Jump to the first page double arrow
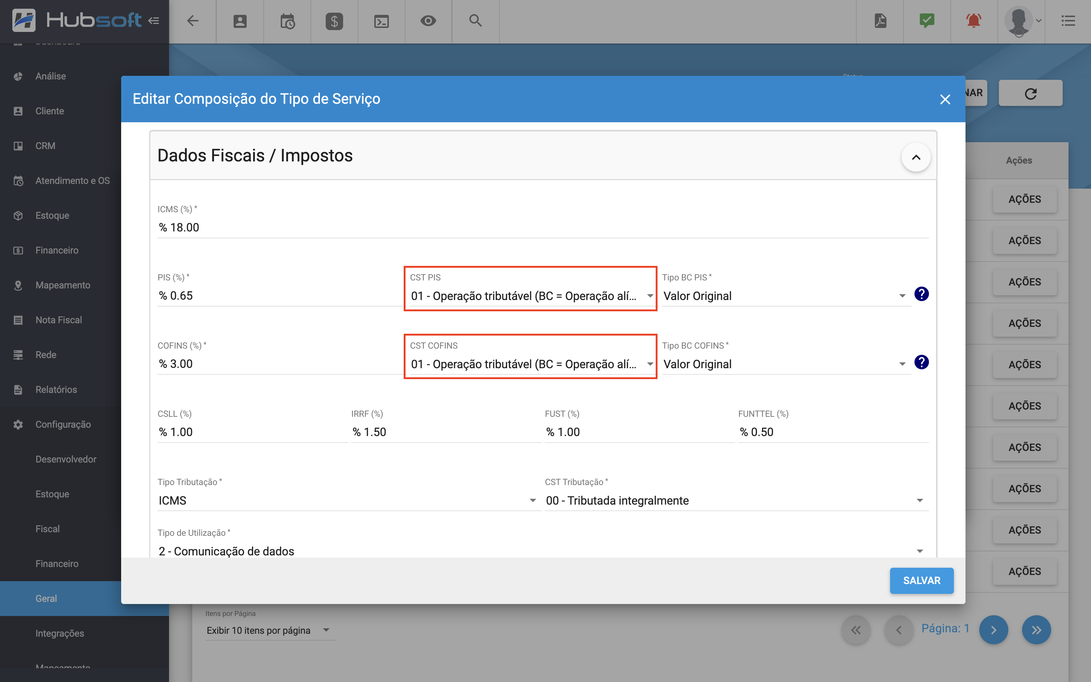Screen dimensions: 1091x682 point(856,630)
